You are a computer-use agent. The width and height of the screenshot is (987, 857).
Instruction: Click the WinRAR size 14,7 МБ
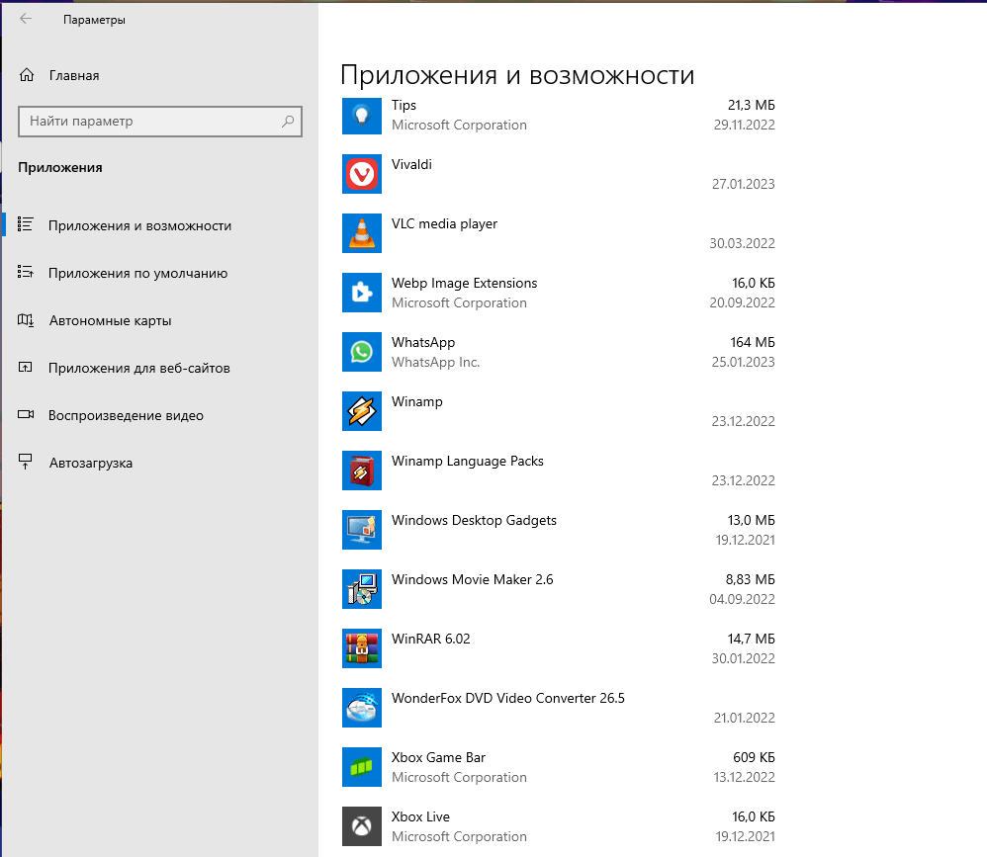[751, 639]
